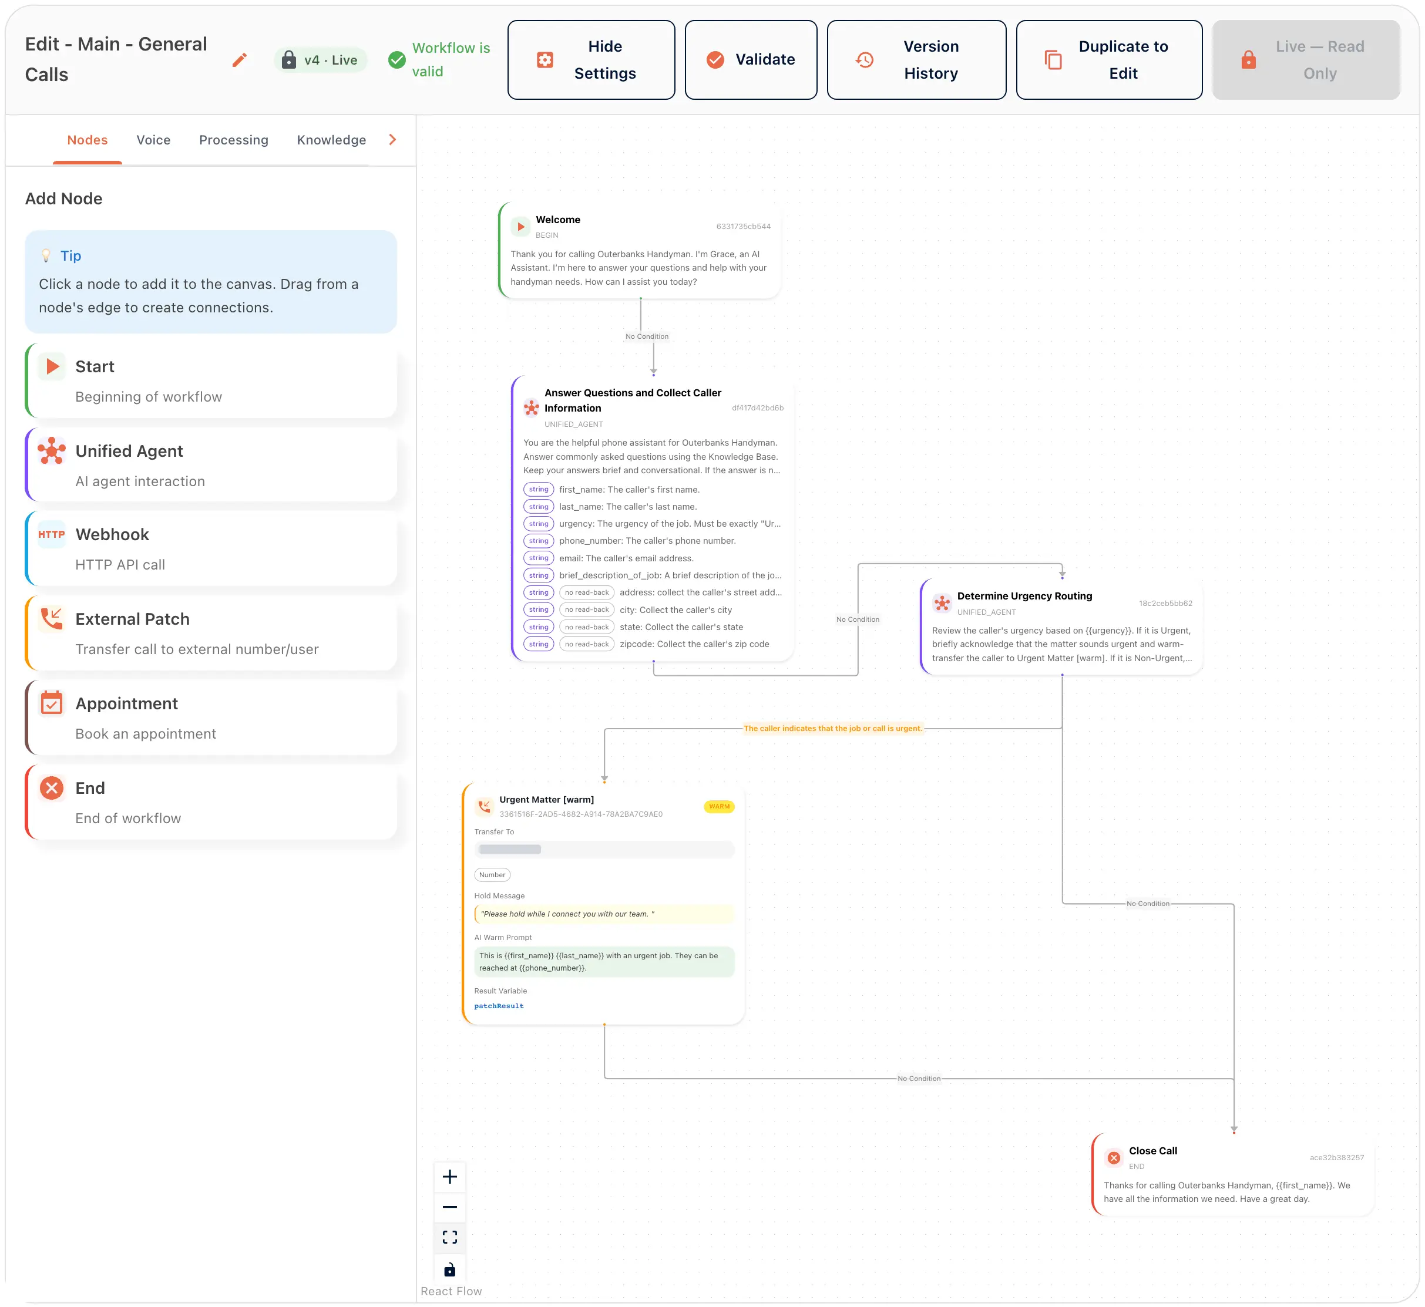This screenshot has width=1425, height=1307.
Task: Click the Number tag in Urgent Matter node
Action: [x=492, y=875]
